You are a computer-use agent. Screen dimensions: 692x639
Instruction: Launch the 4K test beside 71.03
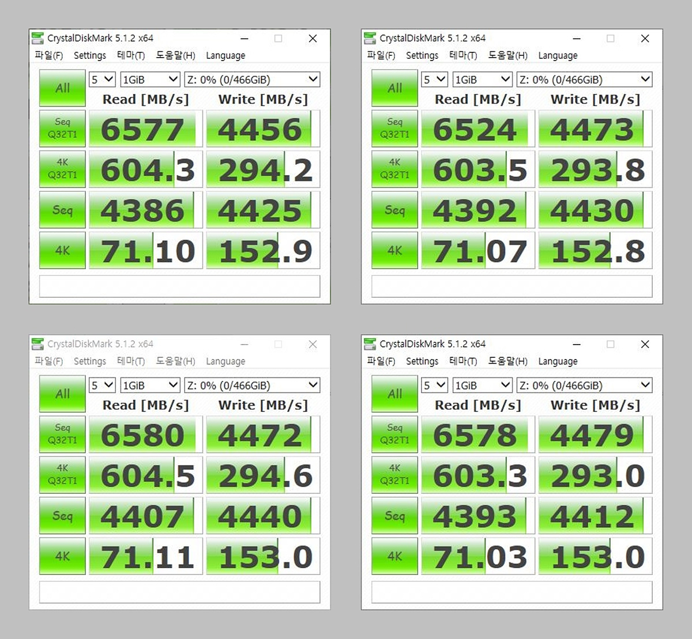click(x=394, y=556)
